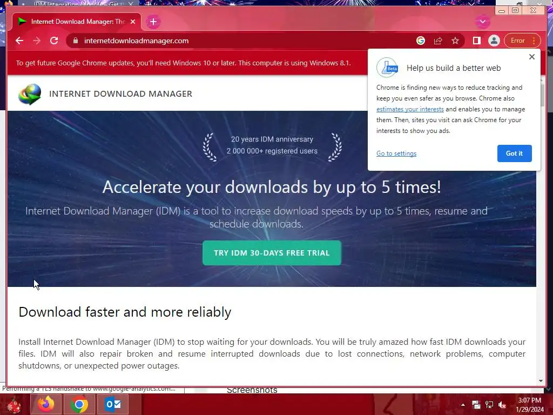Click the INTERNET DOWNLOAD MANAGER site title
The width and height of the screenshot is (553, 415).
tap(120, 94)
